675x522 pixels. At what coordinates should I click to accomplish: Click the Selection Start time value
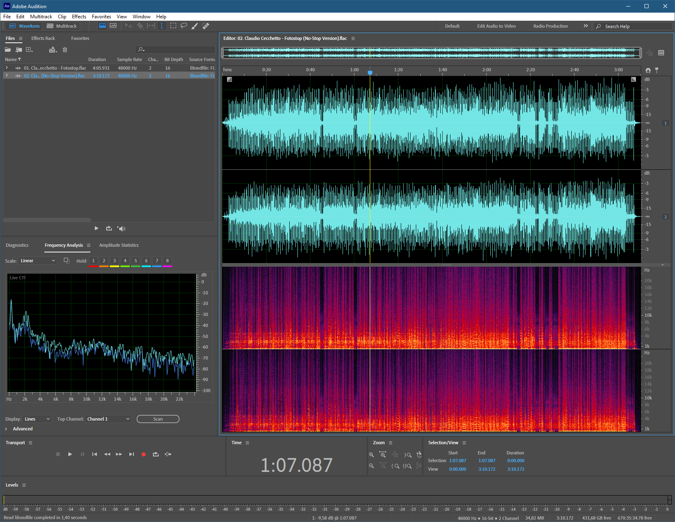coord(458,461)
